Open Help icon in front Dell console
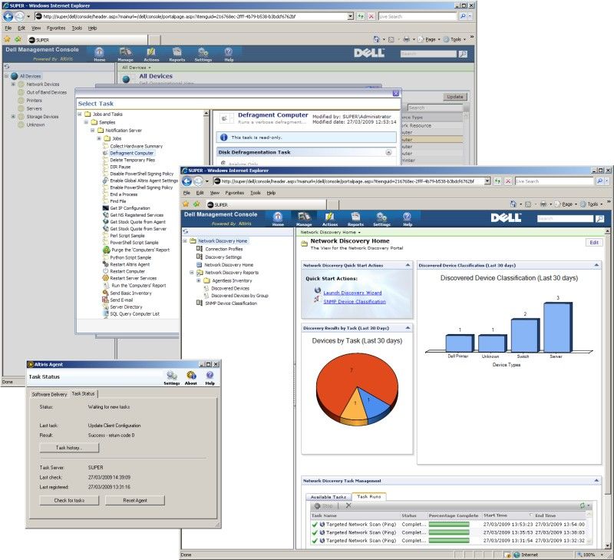614x560 pixels. [x=408, y=219]
